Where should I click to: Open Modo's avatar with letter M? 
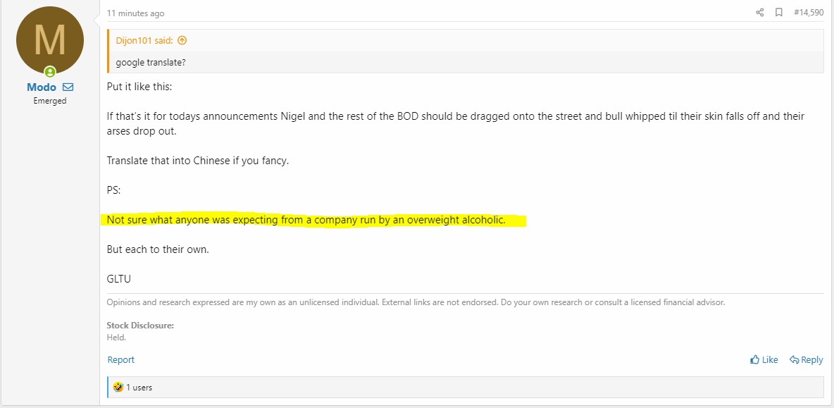pos(50,40)
